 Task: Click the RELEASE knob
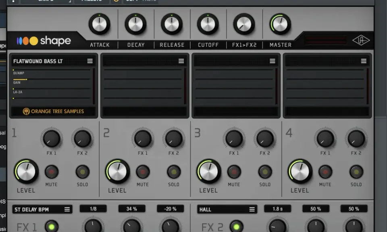click(172, 24)
